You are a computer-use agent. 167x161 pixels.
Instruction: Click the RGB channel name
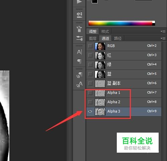111,46
